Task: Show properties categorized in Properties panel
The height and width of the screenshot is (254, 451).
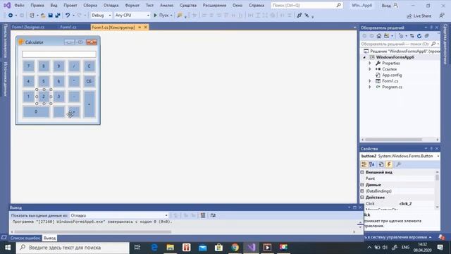Action: coord(364,164)
